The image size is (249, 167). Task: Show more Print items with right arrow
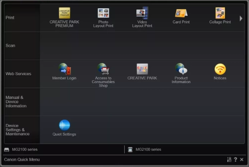(241, 18)
